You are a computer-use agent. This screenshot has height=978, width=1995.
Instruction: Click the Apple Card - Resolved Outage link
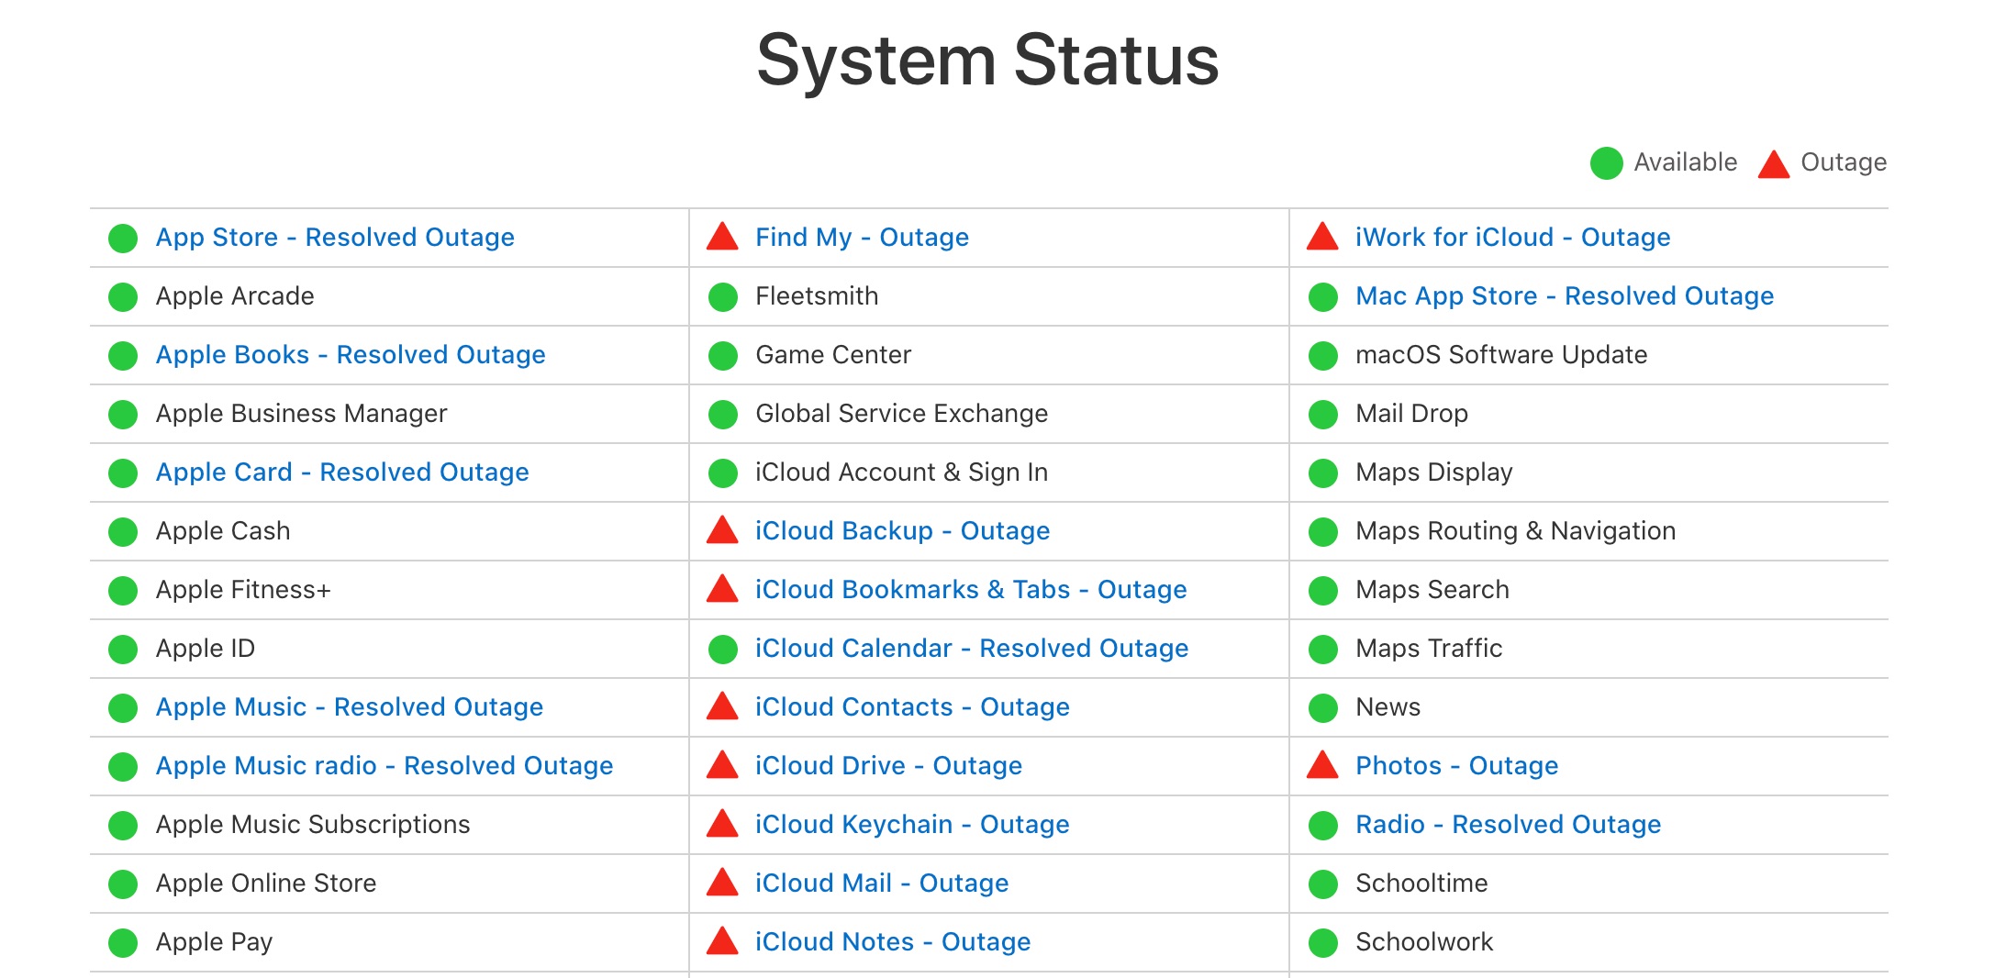[342, 472]
